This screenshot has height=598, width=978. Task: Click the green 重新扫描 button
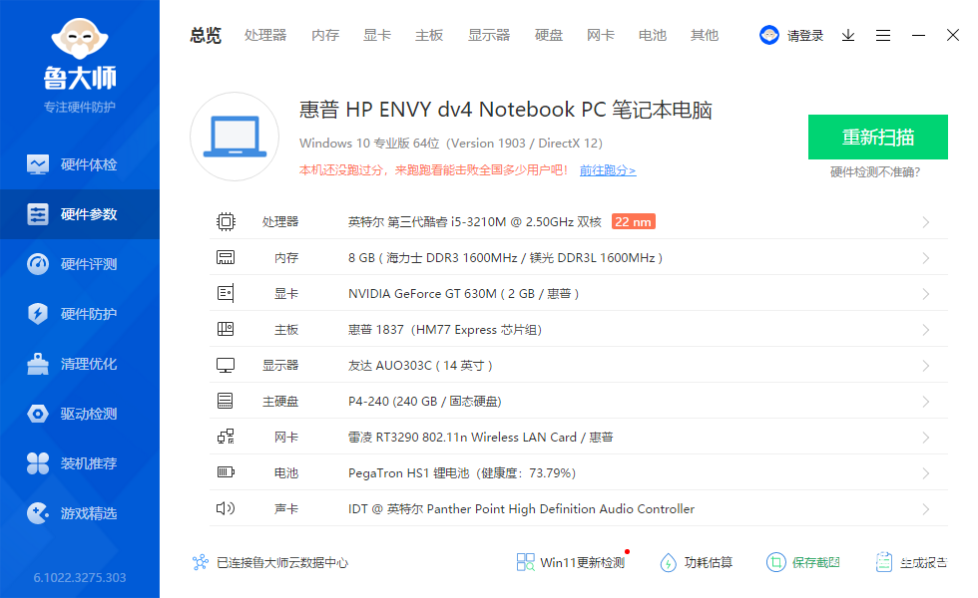point(877,138)
